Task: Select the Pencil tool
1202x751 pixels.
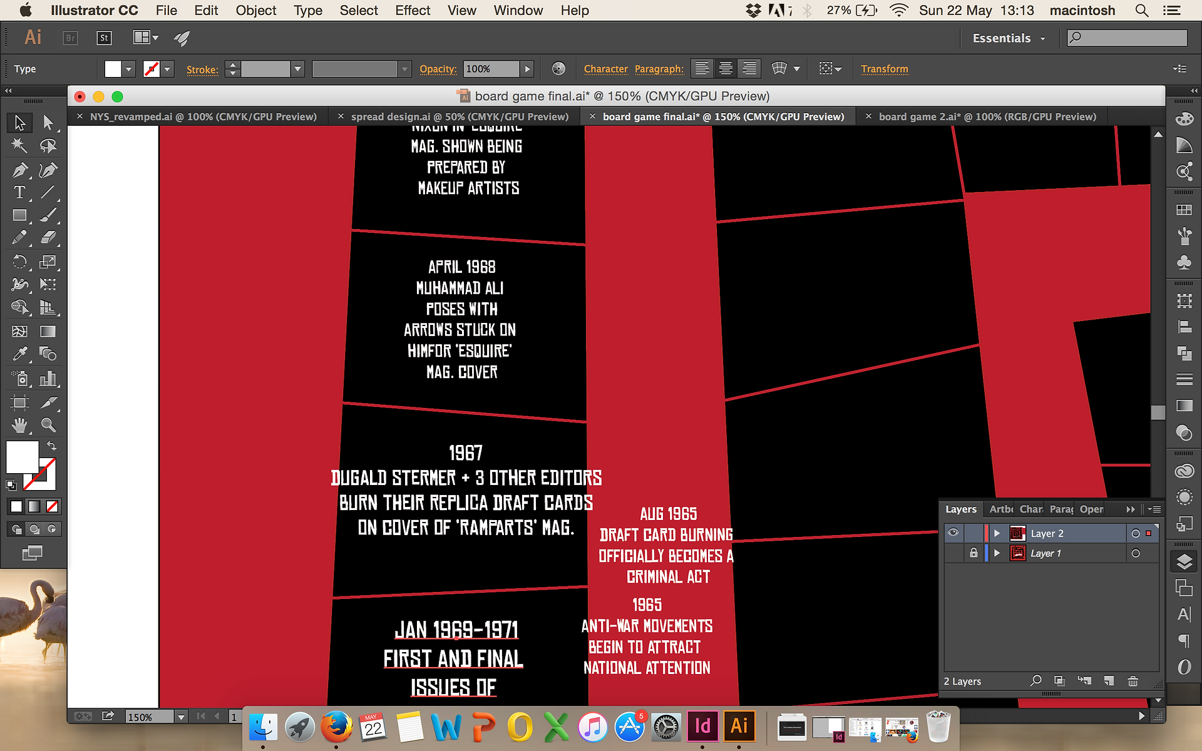Action: (x=20, y=238)
